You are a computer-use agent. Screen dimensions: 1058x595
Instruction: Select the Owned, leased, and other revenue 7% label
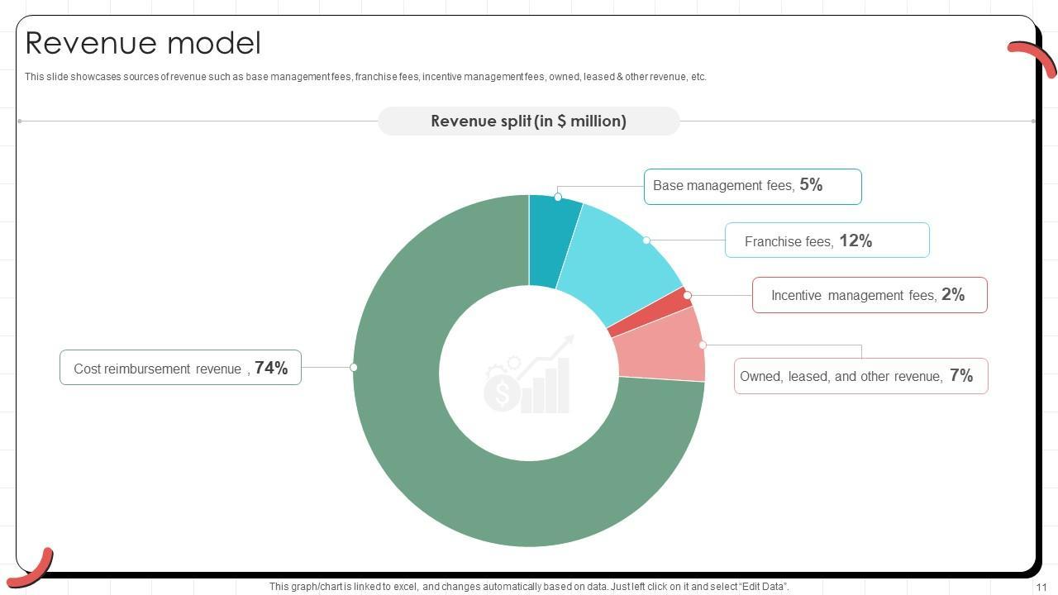click(860, 376)
